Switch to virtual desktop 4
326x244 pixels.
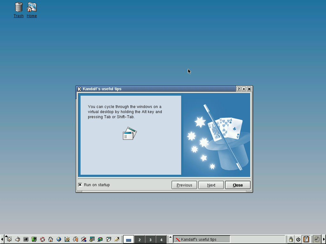point(161,240)
